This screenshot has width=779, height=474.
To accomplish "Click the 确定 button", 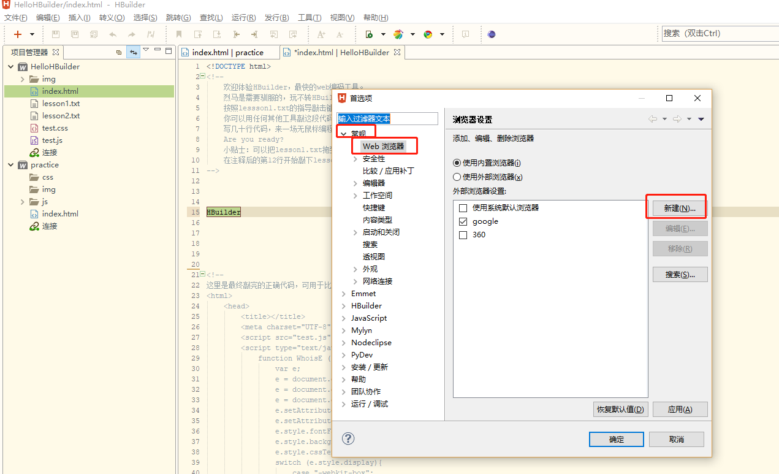I will [x=617, y=439].
